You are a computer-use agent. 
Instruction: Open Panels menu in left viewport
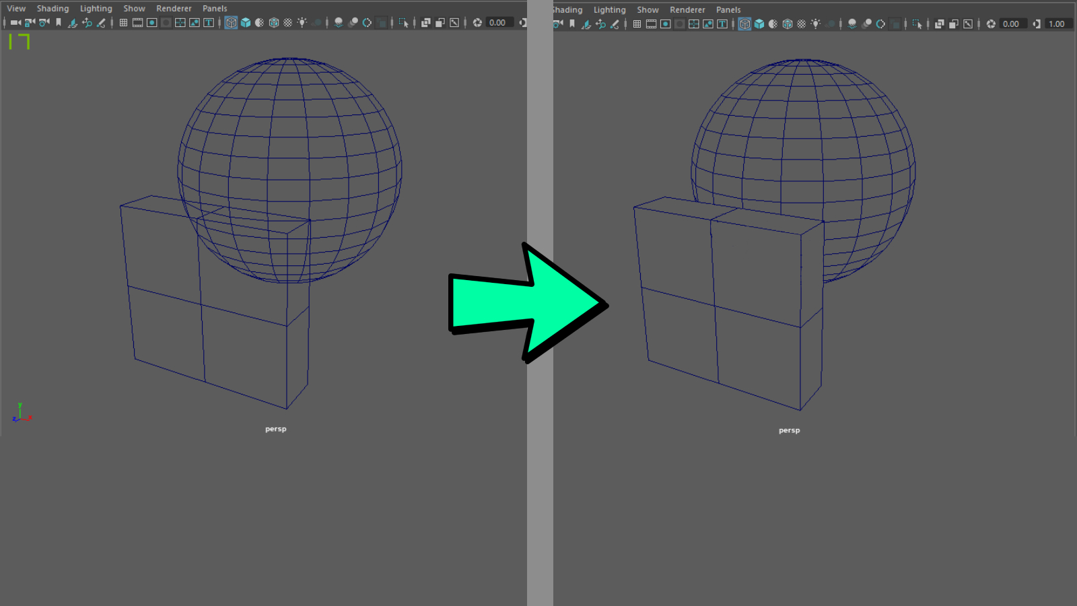pyautogui.click(x=215, y=8)
